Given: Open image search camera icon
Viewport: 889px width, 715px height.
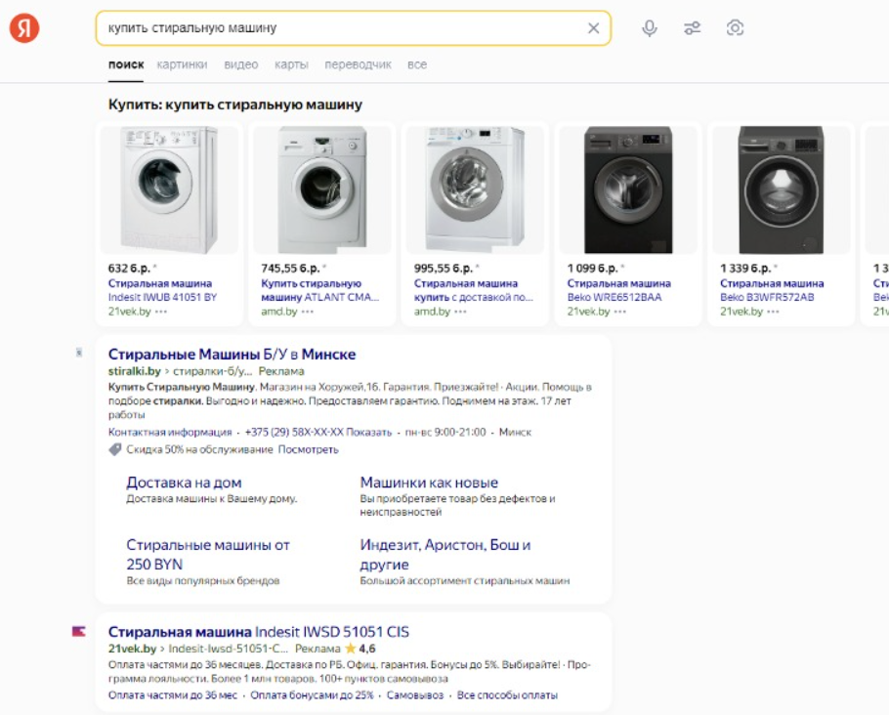Looking at the screenshot, I should pos(736,28).
